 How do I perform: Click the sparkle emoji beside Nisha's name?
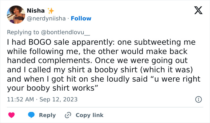(x=51, y=11)
